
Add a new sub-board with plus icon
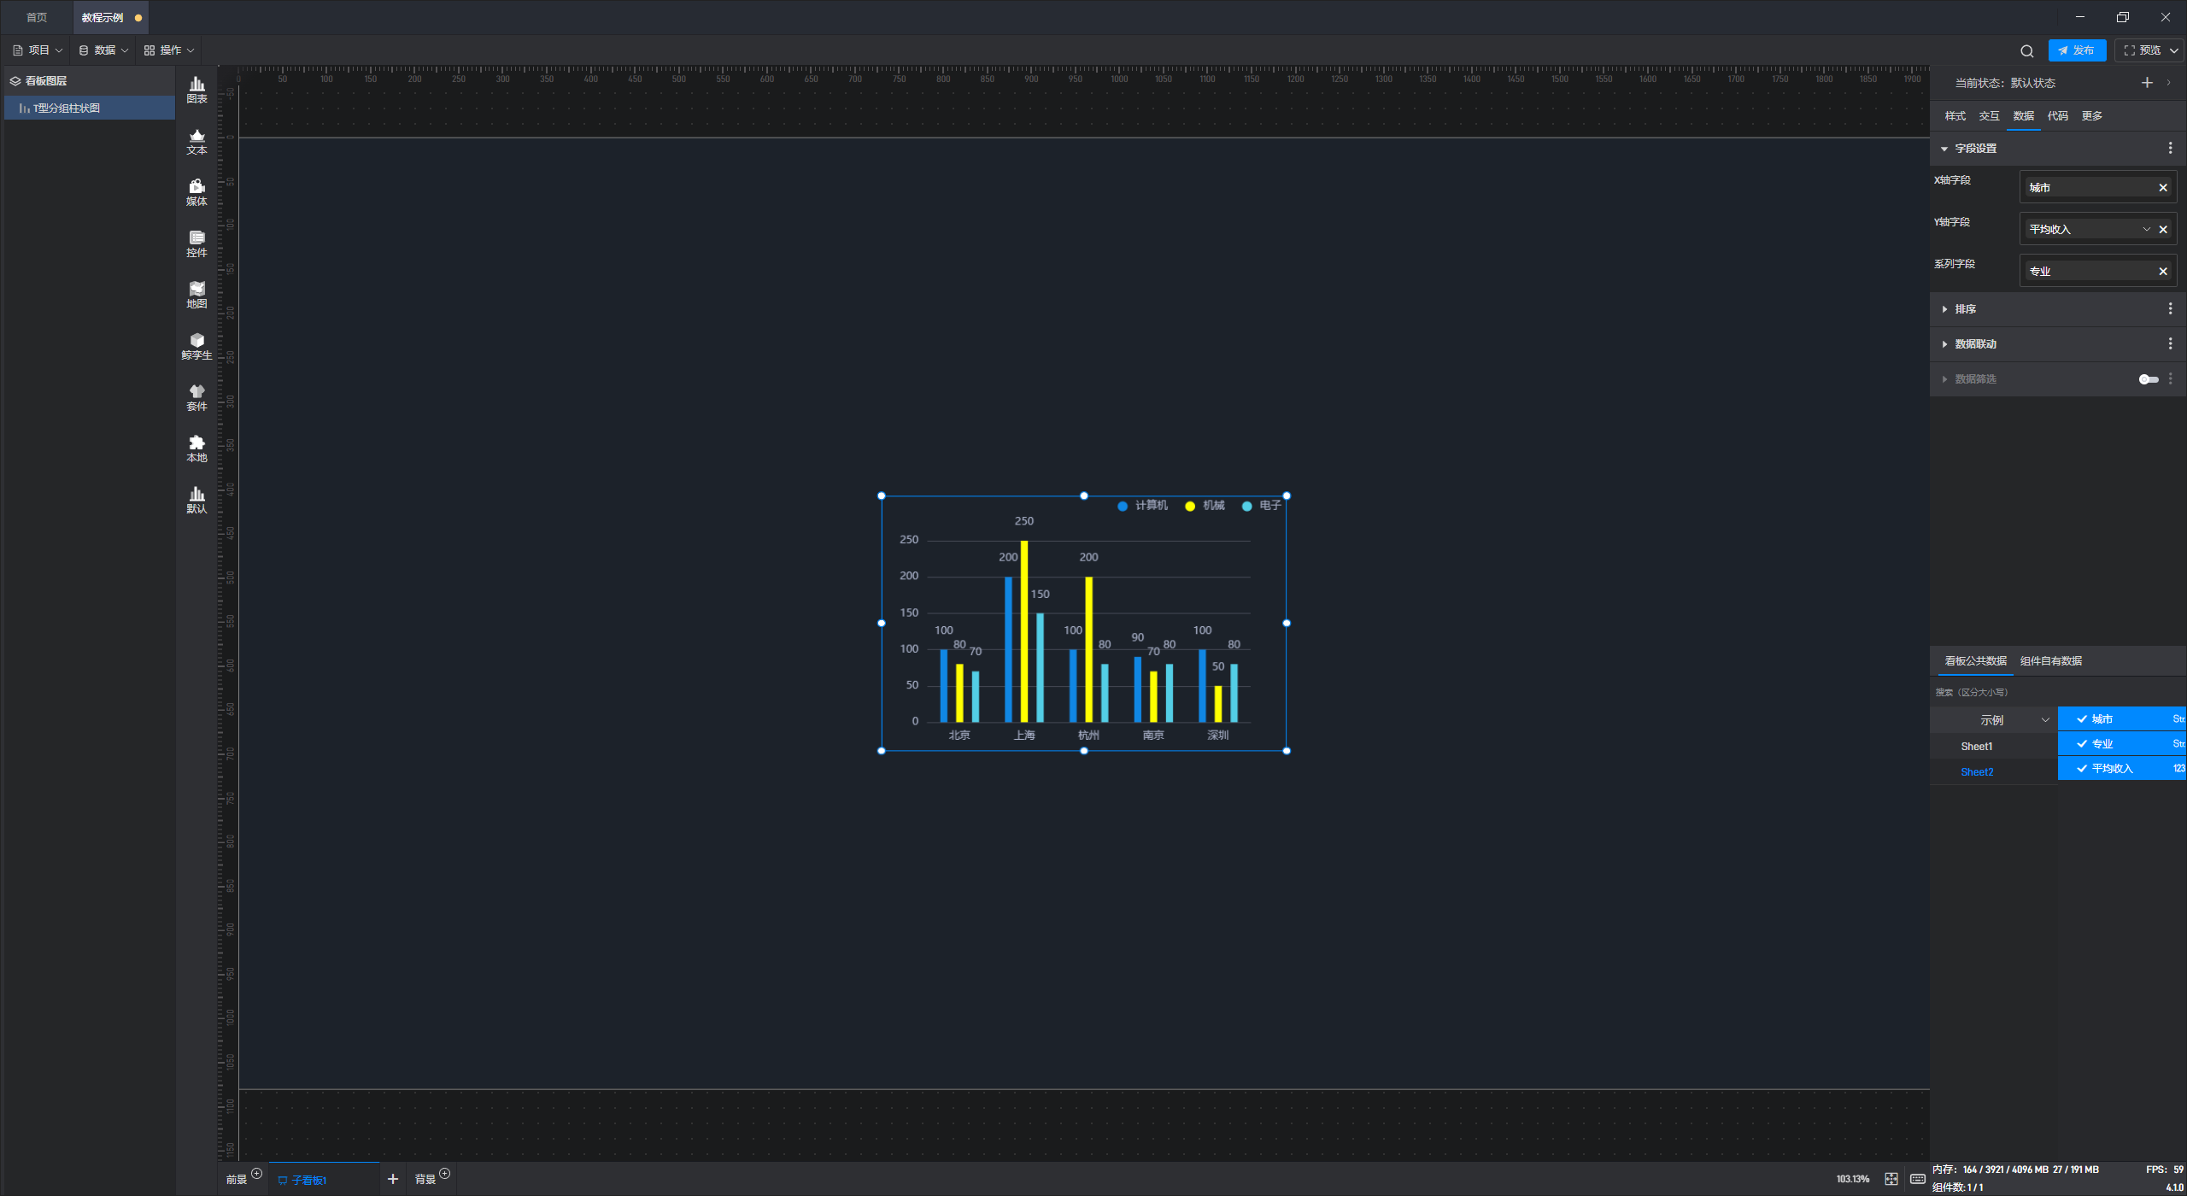click(393, 1179)
